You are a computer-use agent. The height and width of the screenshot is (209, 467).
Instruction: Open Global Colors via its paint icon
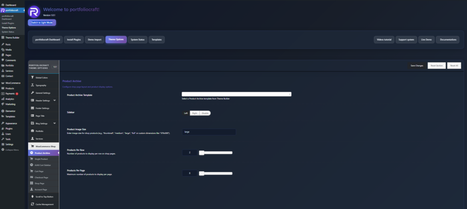(x=32, y=77)
